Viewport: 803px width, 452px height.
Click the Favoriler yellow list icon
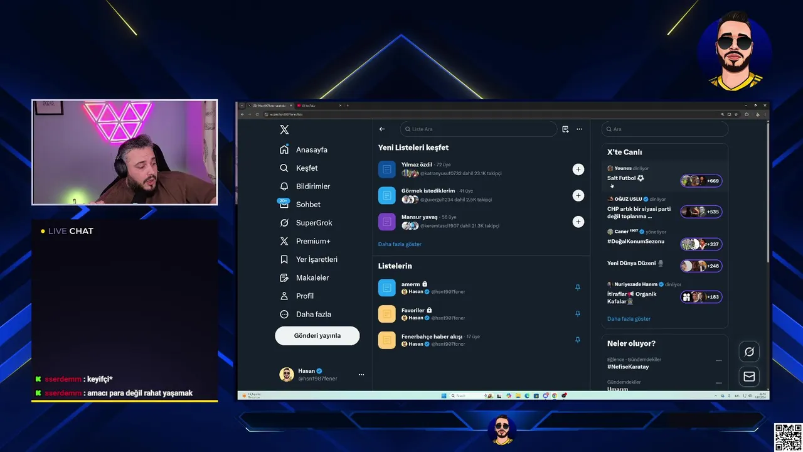click(387, 314)
